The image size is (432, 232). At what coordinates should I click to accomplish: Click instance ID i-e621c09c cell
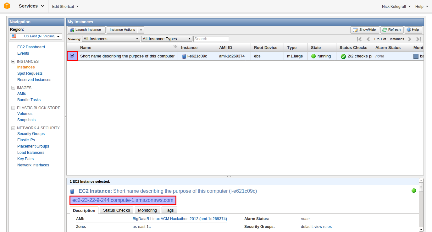click(x=197, y=56)
